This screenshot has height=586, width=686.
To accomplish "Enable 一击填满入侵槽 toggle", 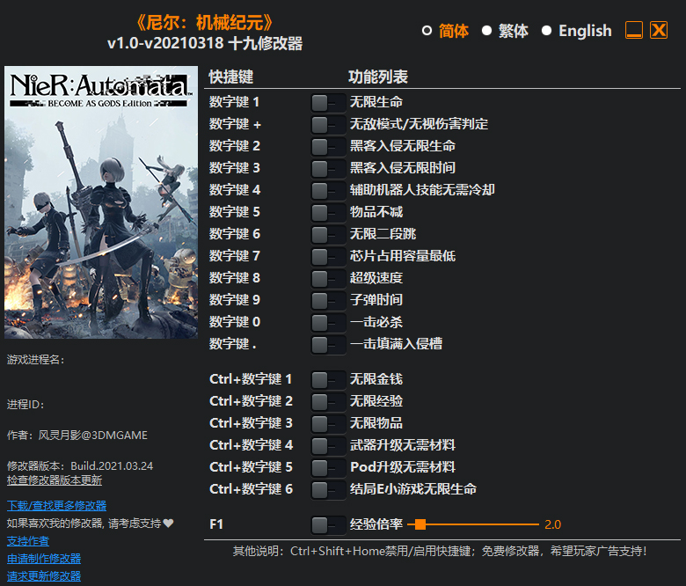I will 328,344.
